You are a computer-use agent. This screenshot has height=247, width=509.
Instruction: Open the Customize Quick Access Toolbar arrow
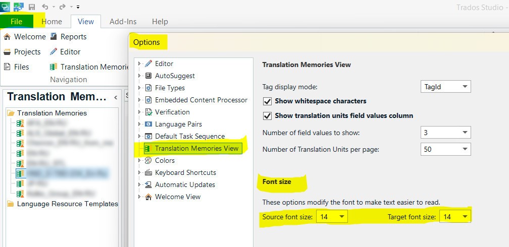(78, 7)
